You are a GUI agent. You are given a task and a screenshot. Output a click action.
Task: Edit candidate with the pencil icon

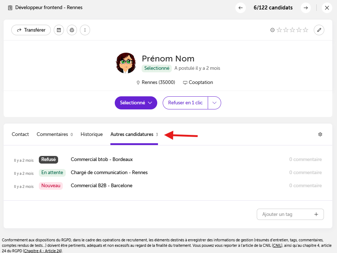pos(319,30)
